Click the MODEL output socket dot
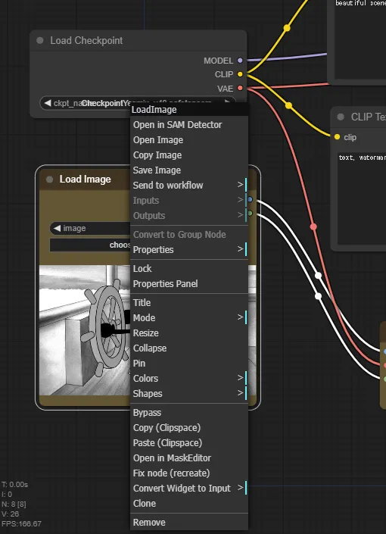The height and width of the screenshot is (534, 386). point(240,61)
